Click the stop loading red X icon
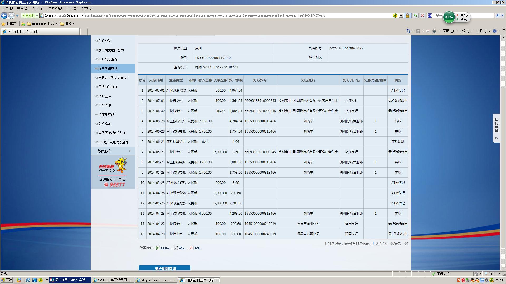 pyautogui.click(x=422, y=16)
